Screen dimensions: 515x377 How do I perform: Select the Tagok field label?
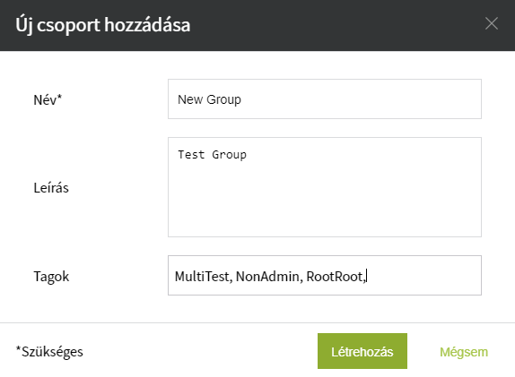pyautogui.click(x=51, y=277)
